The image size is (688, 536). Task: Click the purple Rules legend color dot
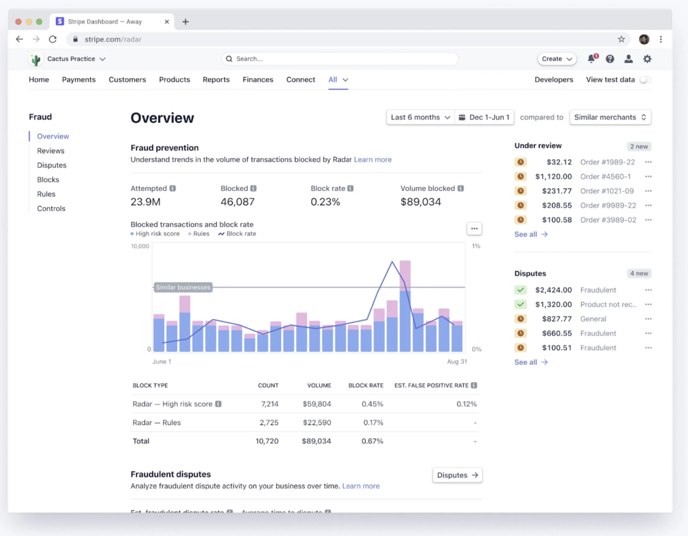pos(189,234)
